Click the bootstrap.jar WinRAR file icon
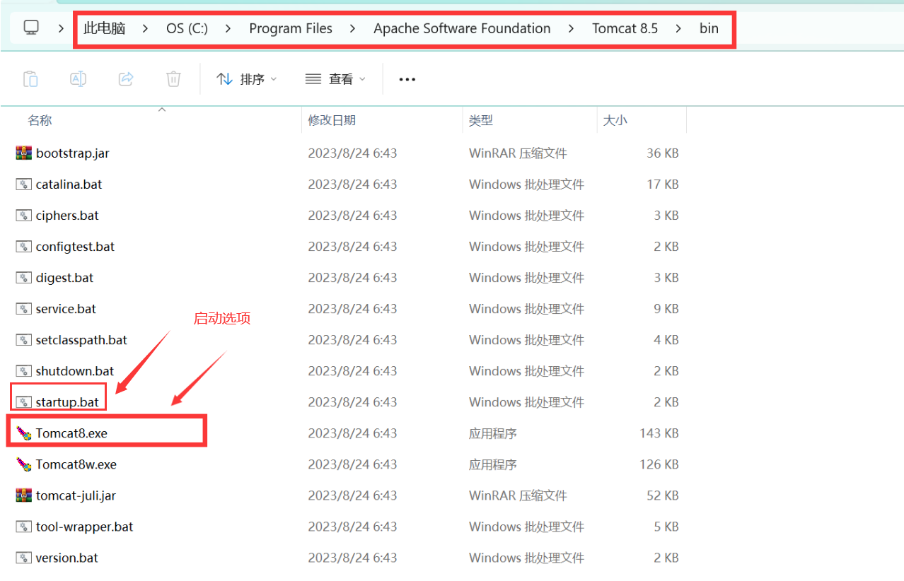Screen dimensions: 904x581 click(x=24, y=153)
